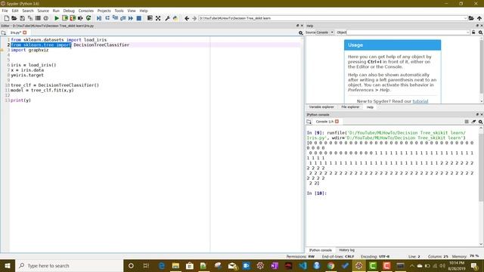This screenshot has height=272, width=484.
Task: Click the broom icon in the IPython console toolbar
Action: 473,122
